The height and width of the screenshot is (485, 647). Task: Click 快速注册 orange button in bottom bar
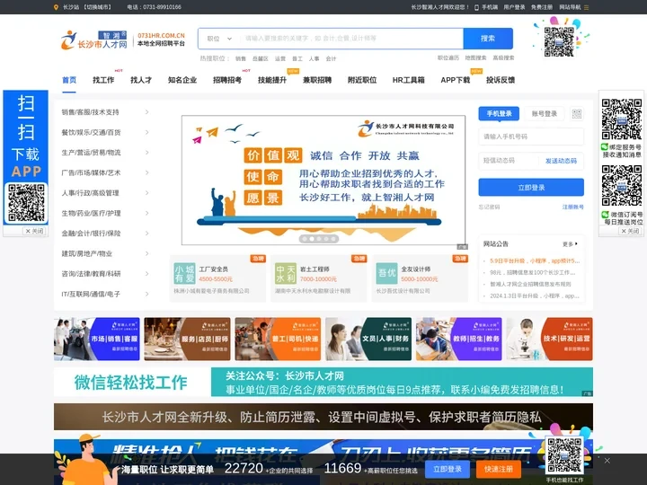(499, 470)
